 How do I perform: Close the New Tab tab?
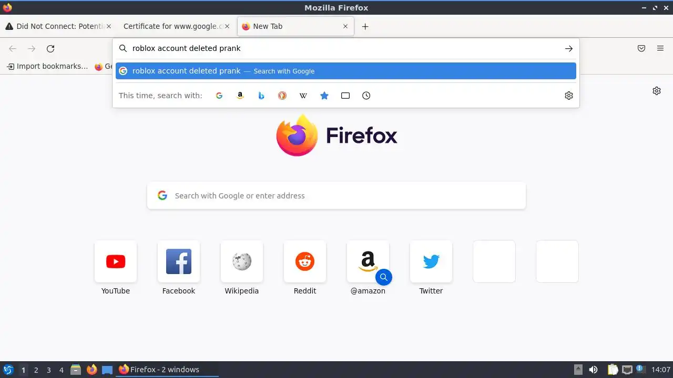(345, 26)
